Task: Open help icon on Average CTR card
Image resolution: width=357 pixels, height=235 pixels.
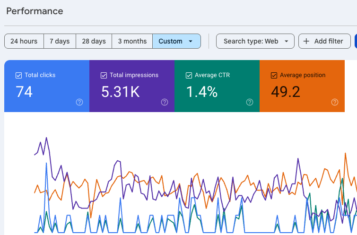Action: [x=250, y=102]
